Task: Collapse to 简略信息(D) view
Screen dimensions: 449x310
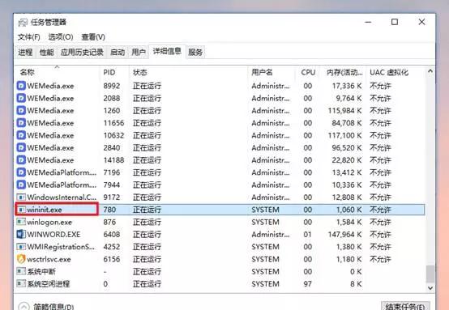Action: coord(46,307)
